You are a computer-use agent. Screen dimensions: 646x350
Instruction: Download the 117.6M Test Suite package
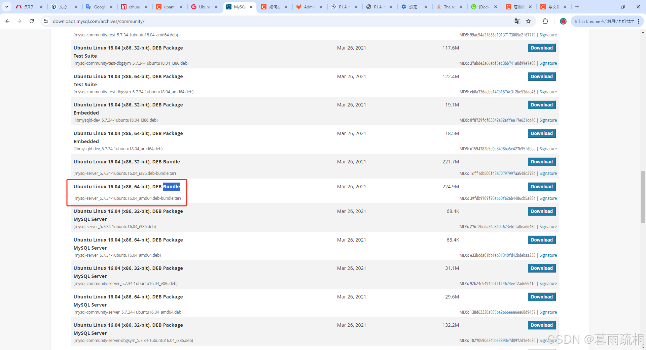pos(542,48)
